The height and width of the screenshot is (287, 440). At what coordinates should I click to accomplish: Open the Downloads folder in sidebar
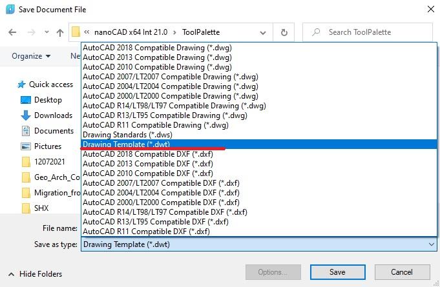(x=53, y=115)
